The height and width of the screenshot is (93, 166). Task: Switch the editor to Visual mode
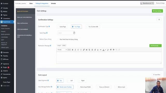point(59,45)
